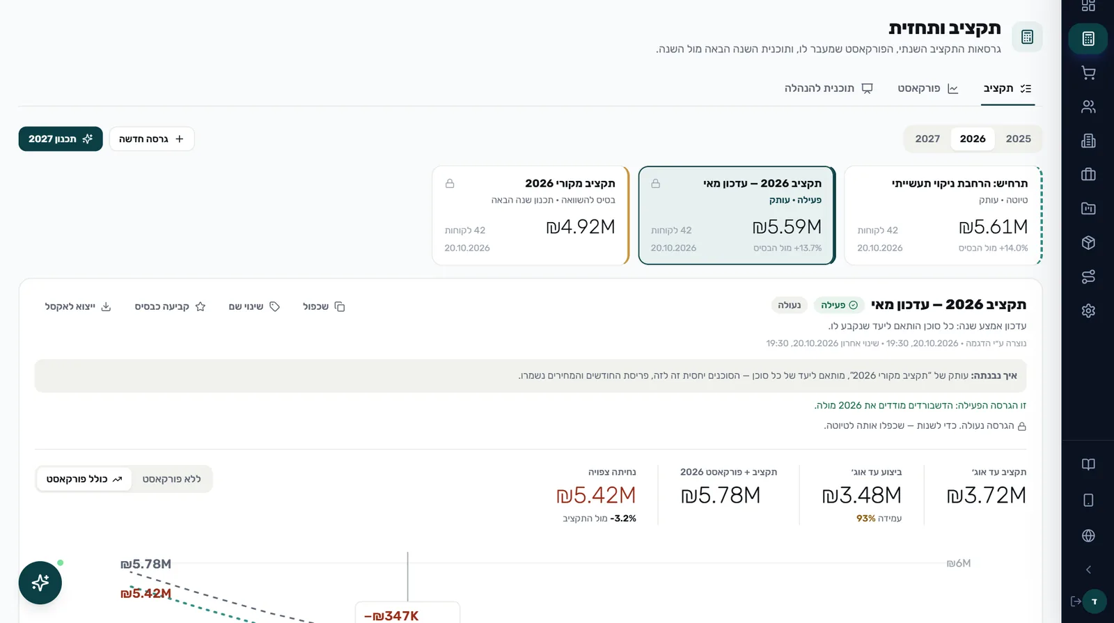Switch to the תוכנית להנהלה tab

(829, 88)
